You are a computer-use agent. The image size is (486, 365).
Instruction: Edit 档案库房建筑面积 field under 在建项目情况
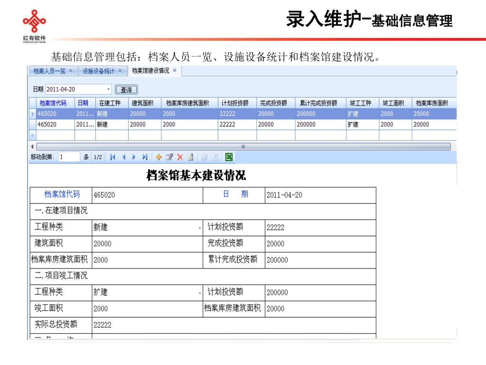(147, 260)
